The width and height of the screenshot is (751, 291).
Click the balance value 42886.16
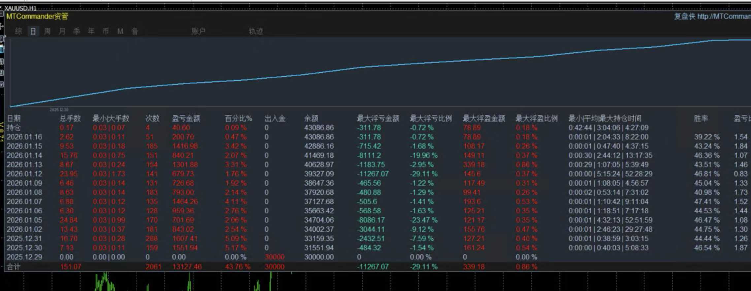pyautogui.click(x=319, y=146)
